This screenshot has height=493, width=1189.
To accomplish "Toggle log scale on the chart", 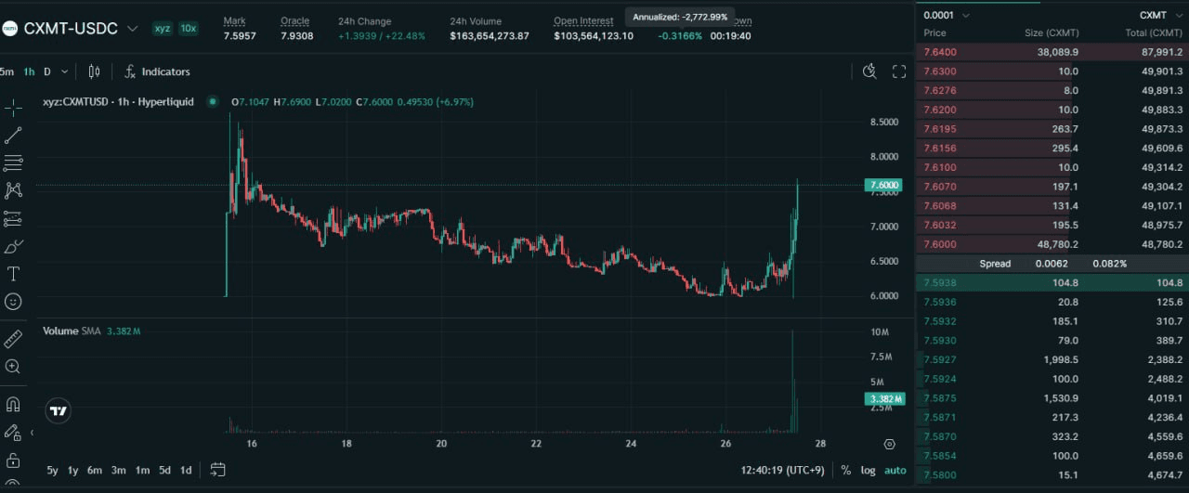I will click(868, 470).
